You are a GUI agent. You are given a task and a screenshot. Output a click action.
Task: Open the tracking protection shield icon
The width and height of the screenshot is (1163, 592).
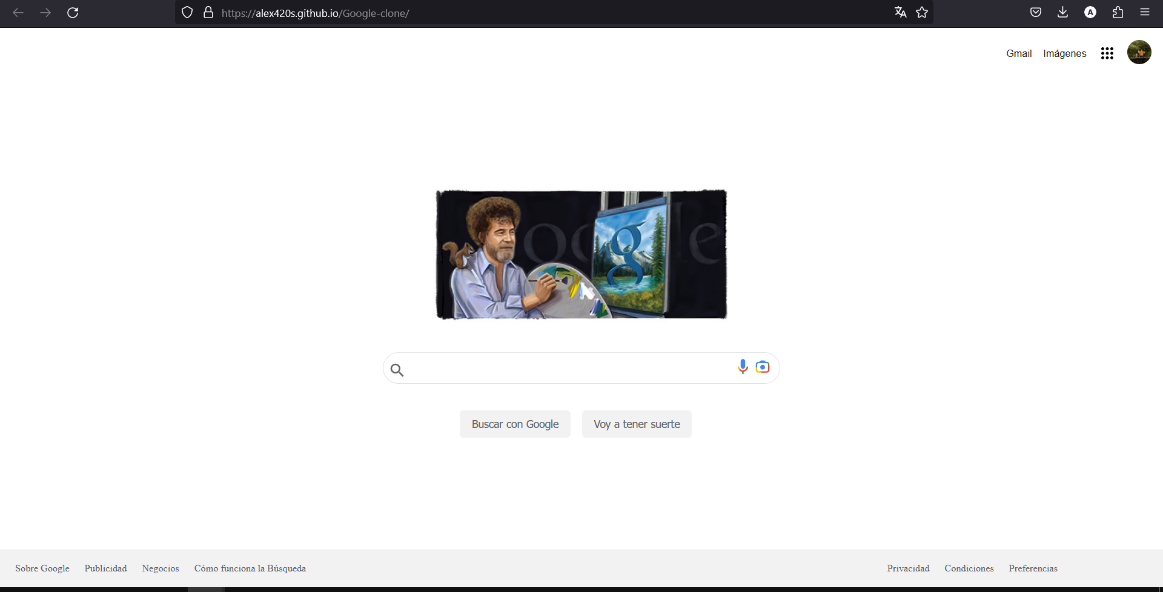(187, 13)
